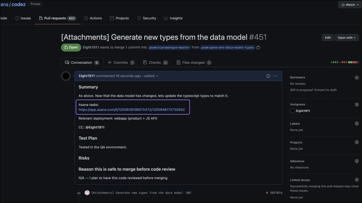This screenshot has height=203, width=362.
Task: Open the 'Open with' dropdown
Action: [346, 37]
